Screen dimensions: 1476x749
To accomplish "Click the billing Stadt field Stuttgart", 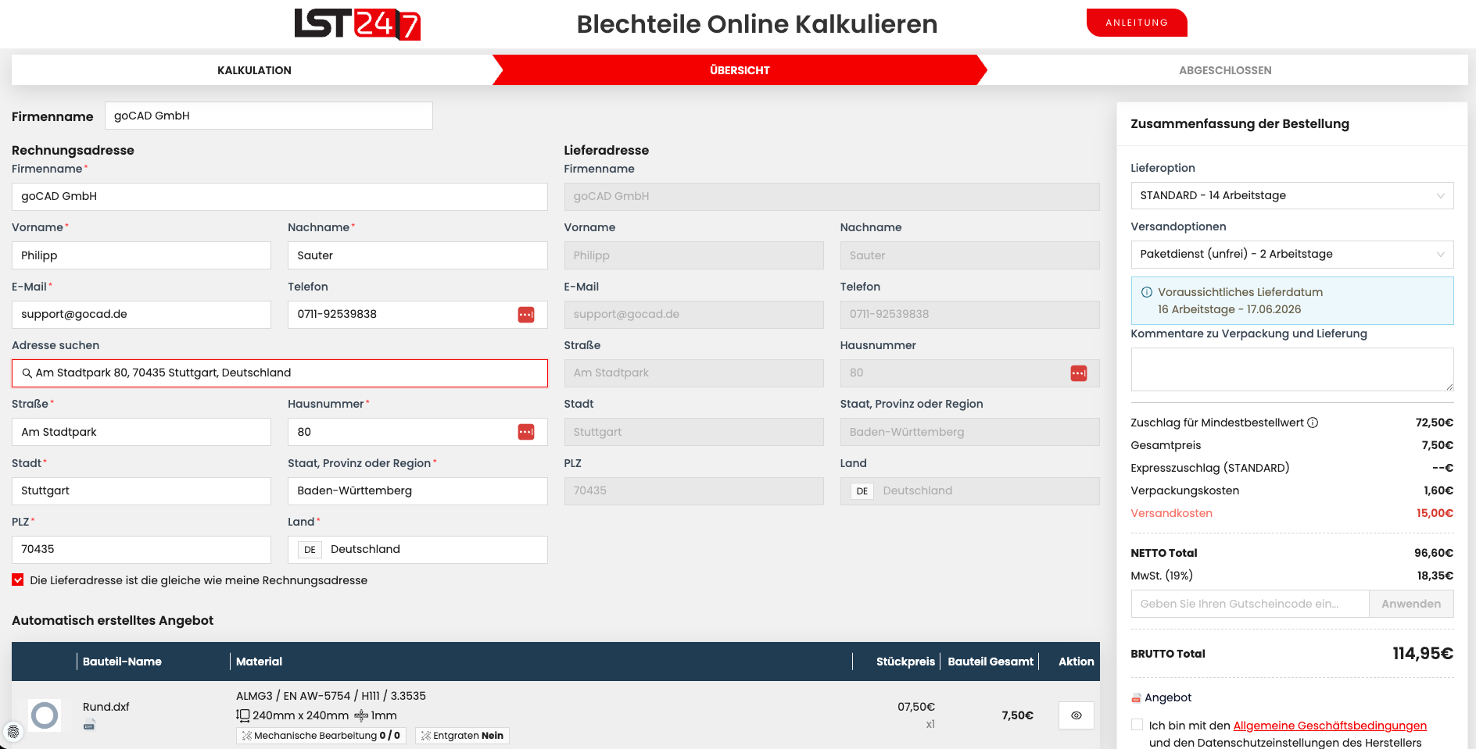I will point(142,490).
